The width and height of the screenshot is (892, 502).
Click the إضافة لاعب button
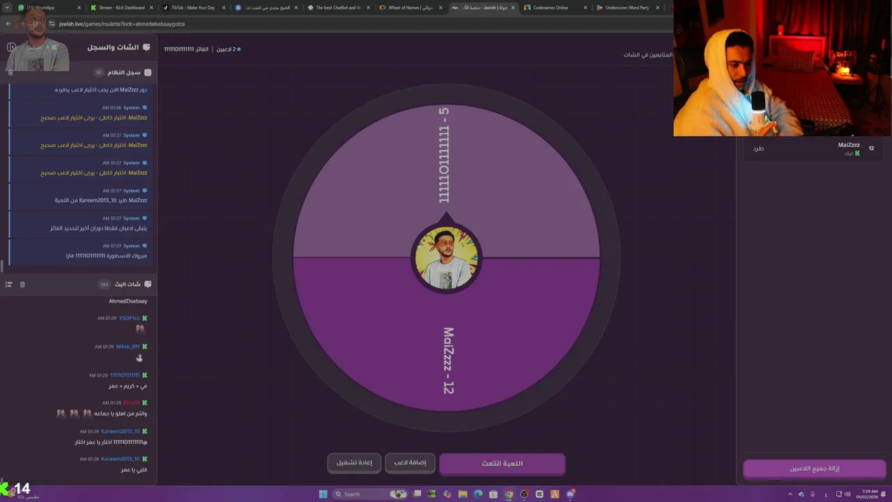pos(410,463)
